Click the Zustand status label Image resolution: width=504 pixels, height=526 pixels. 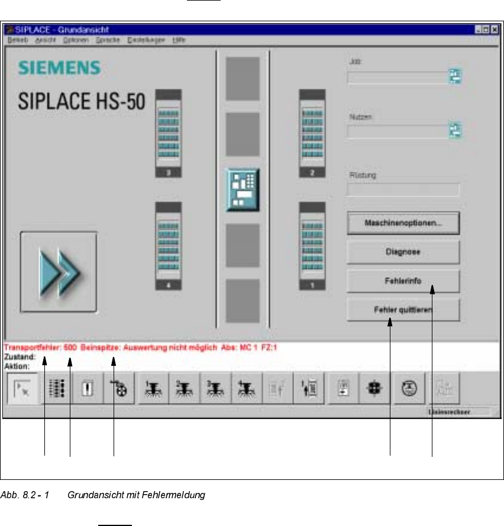[20, 356]
